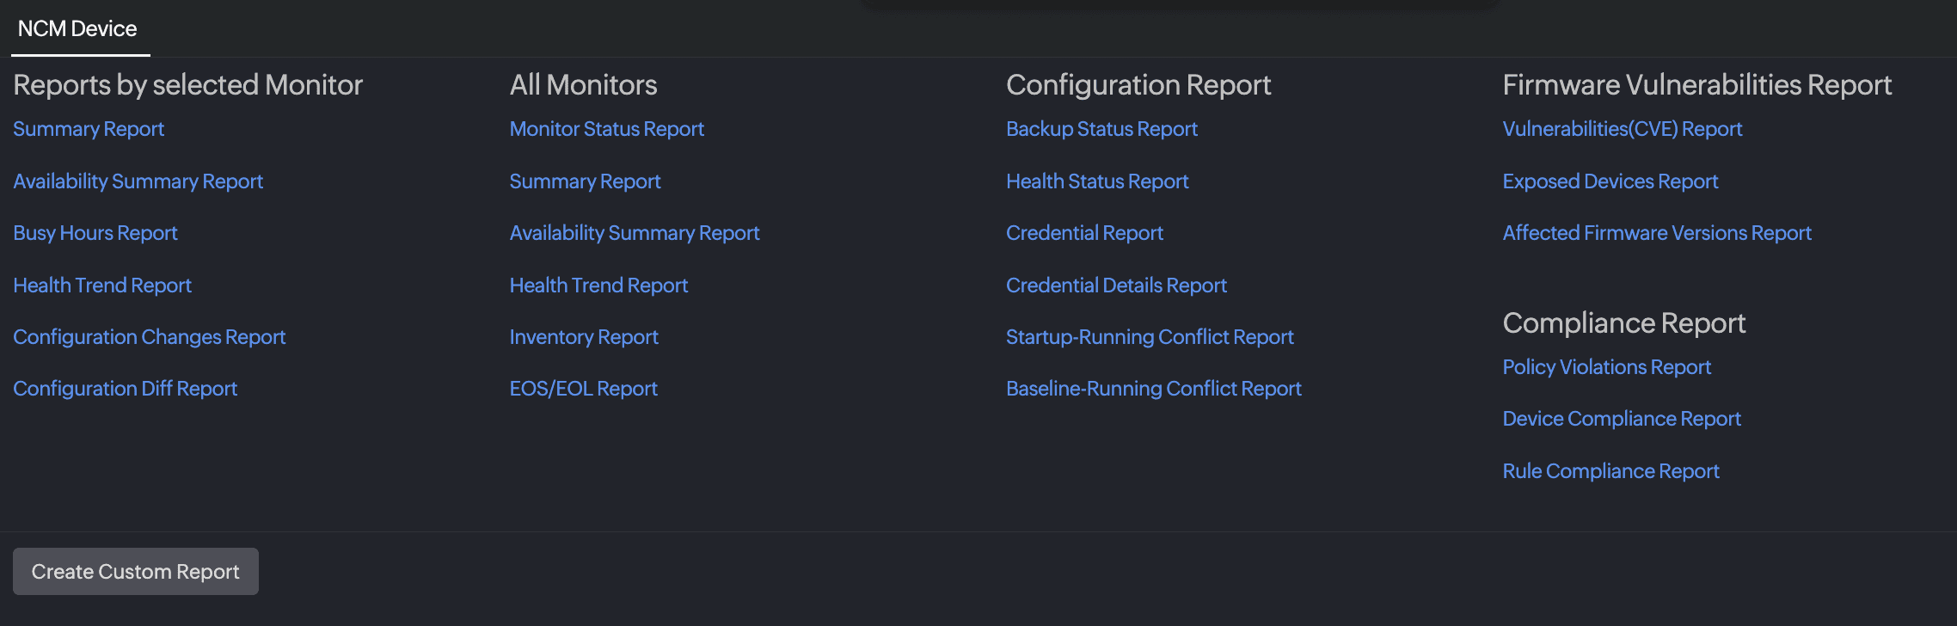
Task: View the Baseline-Running Conflict Report
Action: tap(1154, 389)
